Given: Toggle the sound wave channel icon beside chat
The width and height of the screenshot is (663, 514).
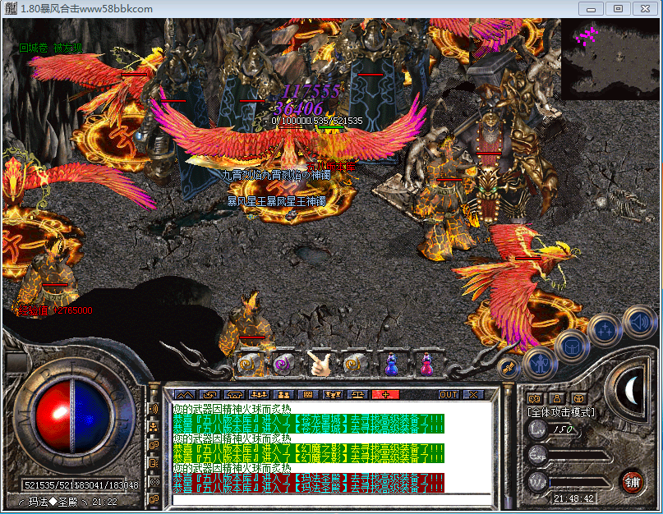Looking at the screenshot, I should click(154, 408).
